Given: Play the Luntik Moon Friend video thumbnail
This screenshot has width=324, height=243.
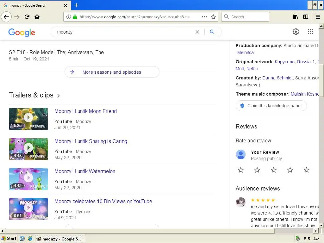Looking at the screenshot, I should pyautogui.click(x=28, y=119).
